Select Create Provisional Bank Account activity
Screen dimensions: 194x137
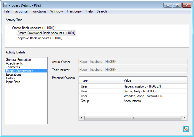[x=47, y=33]
